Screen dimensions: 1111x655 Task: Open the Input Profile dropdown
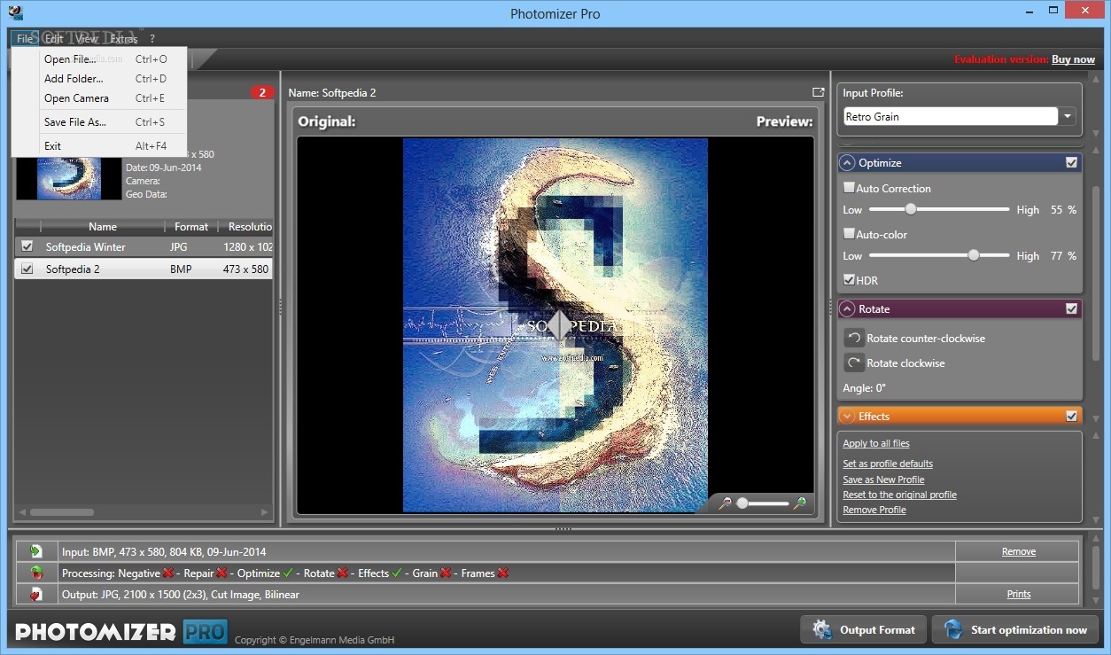pyautogui.click(x=1068, y=116)
